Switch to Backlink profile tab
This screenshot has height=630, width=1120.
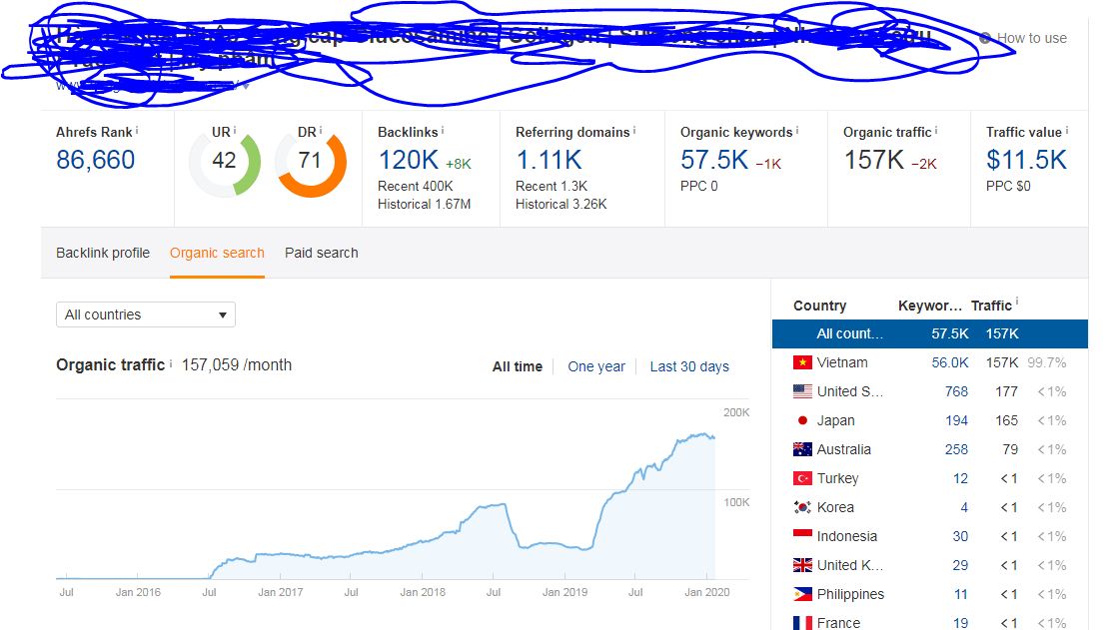pyautogui.click(x=103, y=253)
